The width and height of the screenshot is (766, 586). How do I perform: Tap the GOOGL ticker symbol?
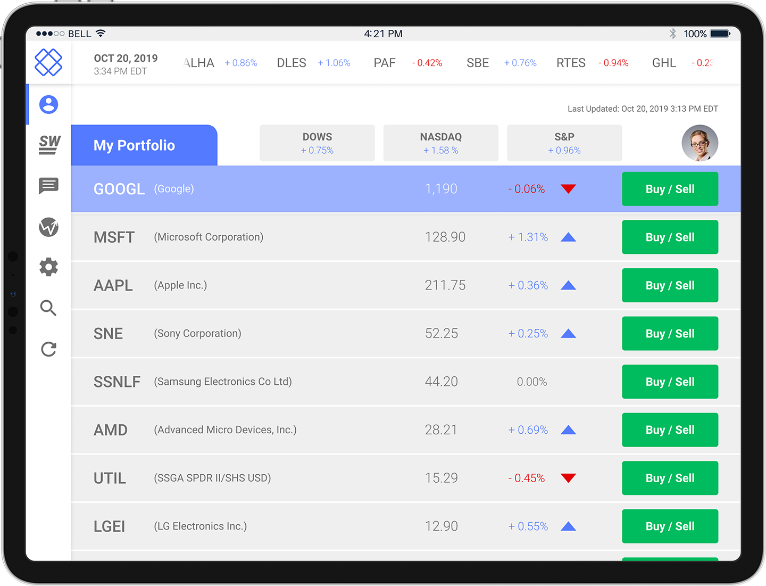(119, 189)
